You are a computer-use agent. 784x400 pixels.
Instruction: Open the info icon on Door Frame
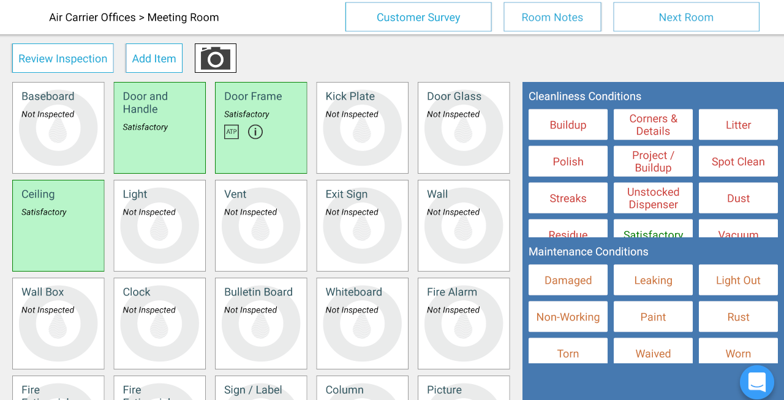pyautogui.click(x=255, y=132)
